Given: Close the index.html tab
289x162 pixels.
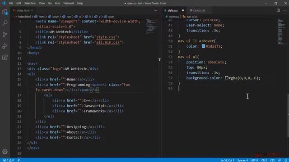Looking at the screenshot, I should 32,10.
